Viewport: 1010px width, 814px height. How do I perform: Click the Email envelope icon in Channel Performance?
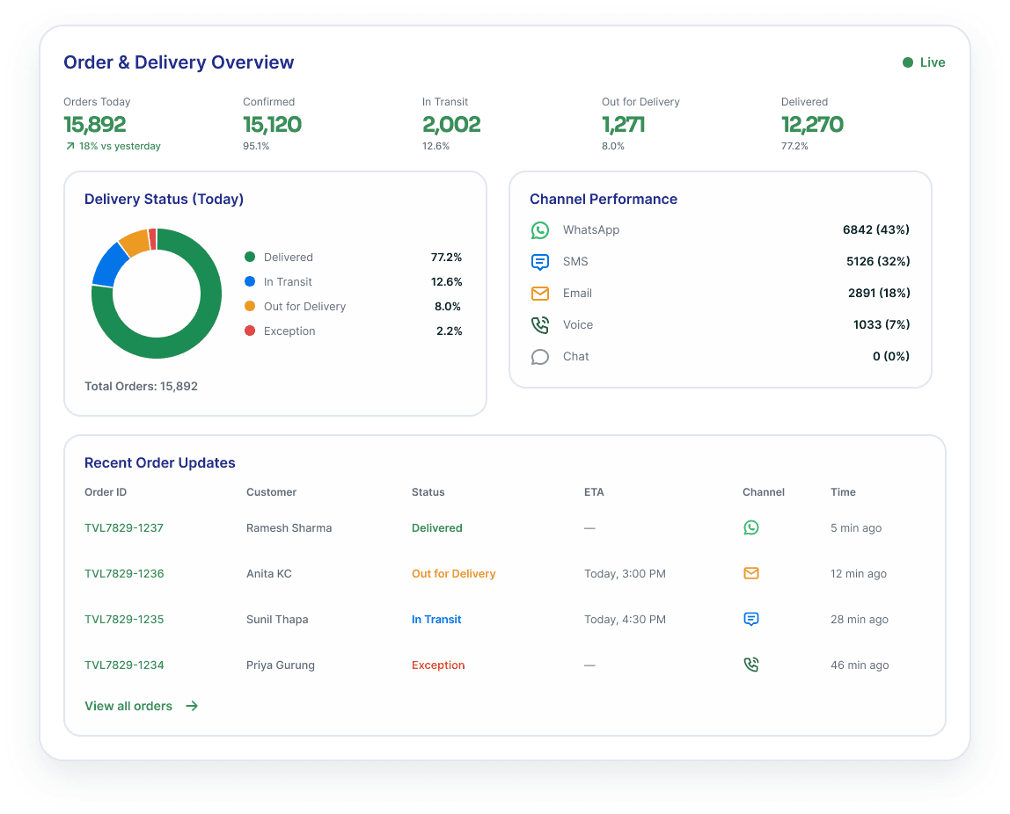point(540,294)
